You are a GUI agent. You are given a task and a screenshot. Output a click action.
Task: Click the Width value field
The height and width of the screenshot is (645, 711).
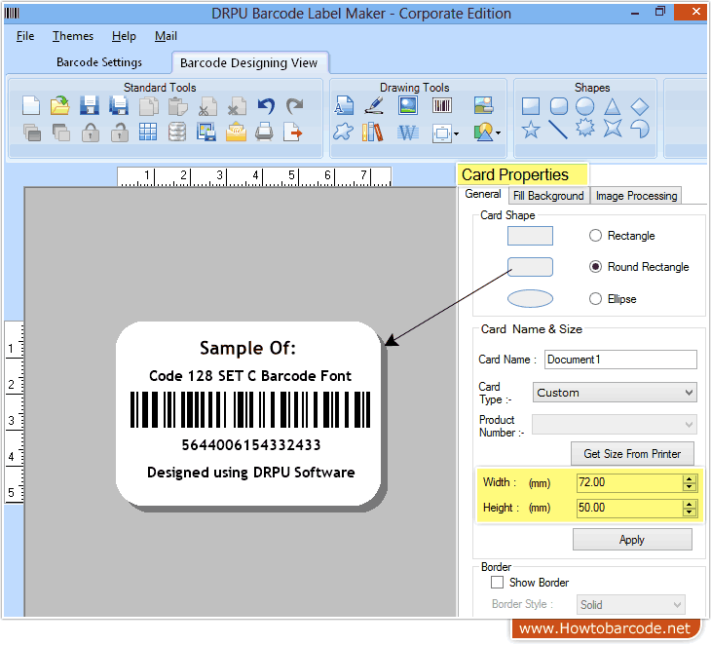(629, 482)
